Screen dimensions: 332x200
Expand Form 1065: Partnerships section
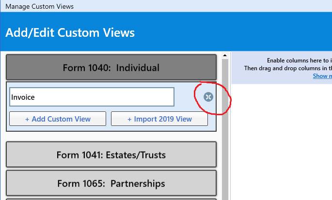click(111, 184)
